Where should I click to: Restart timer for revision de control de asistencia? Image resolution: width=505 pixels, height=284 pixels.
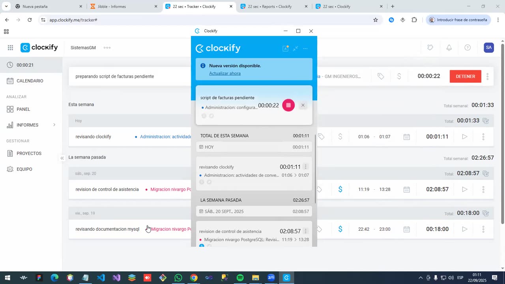pos(465,190)
